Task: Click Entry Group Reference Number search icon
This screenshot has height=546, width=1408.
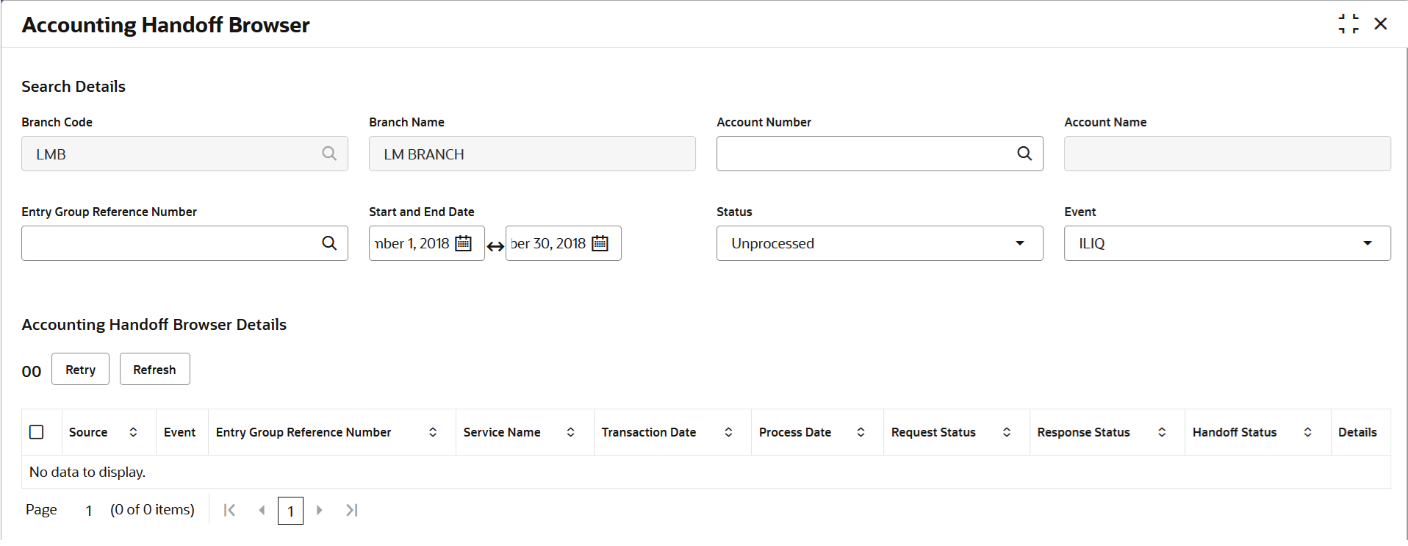Action: tap(329, 243)
